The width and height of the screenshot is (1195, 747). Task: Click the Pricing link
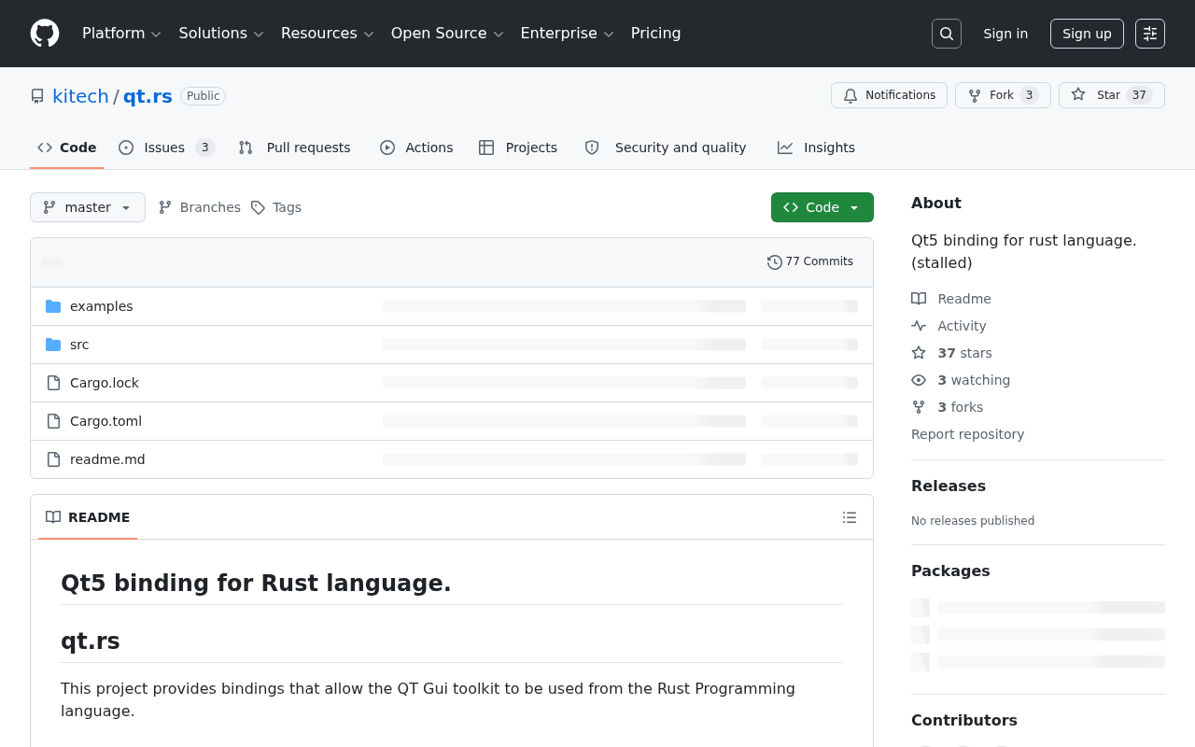pos(656,34)
